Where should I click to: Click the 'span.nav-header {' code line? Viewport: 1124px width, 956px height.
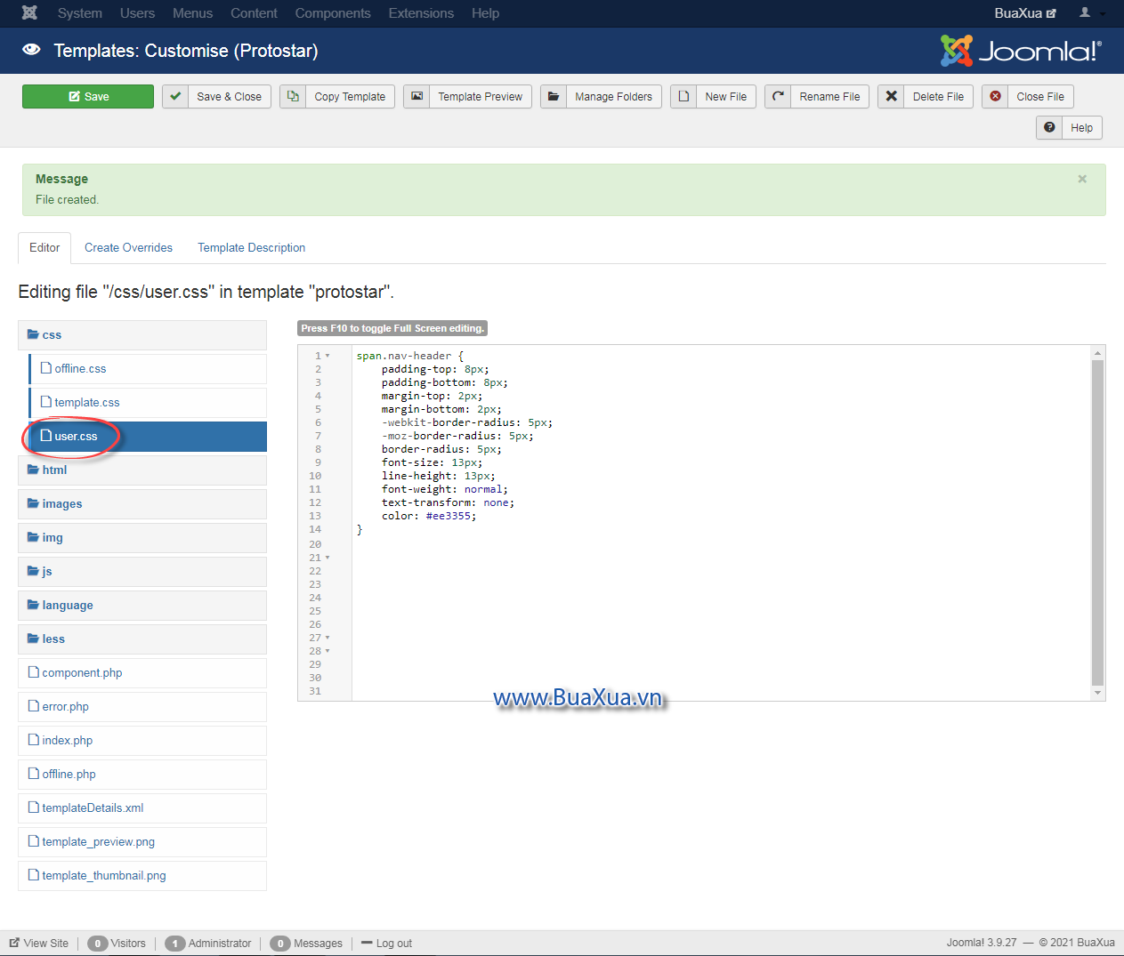(410, 356)
